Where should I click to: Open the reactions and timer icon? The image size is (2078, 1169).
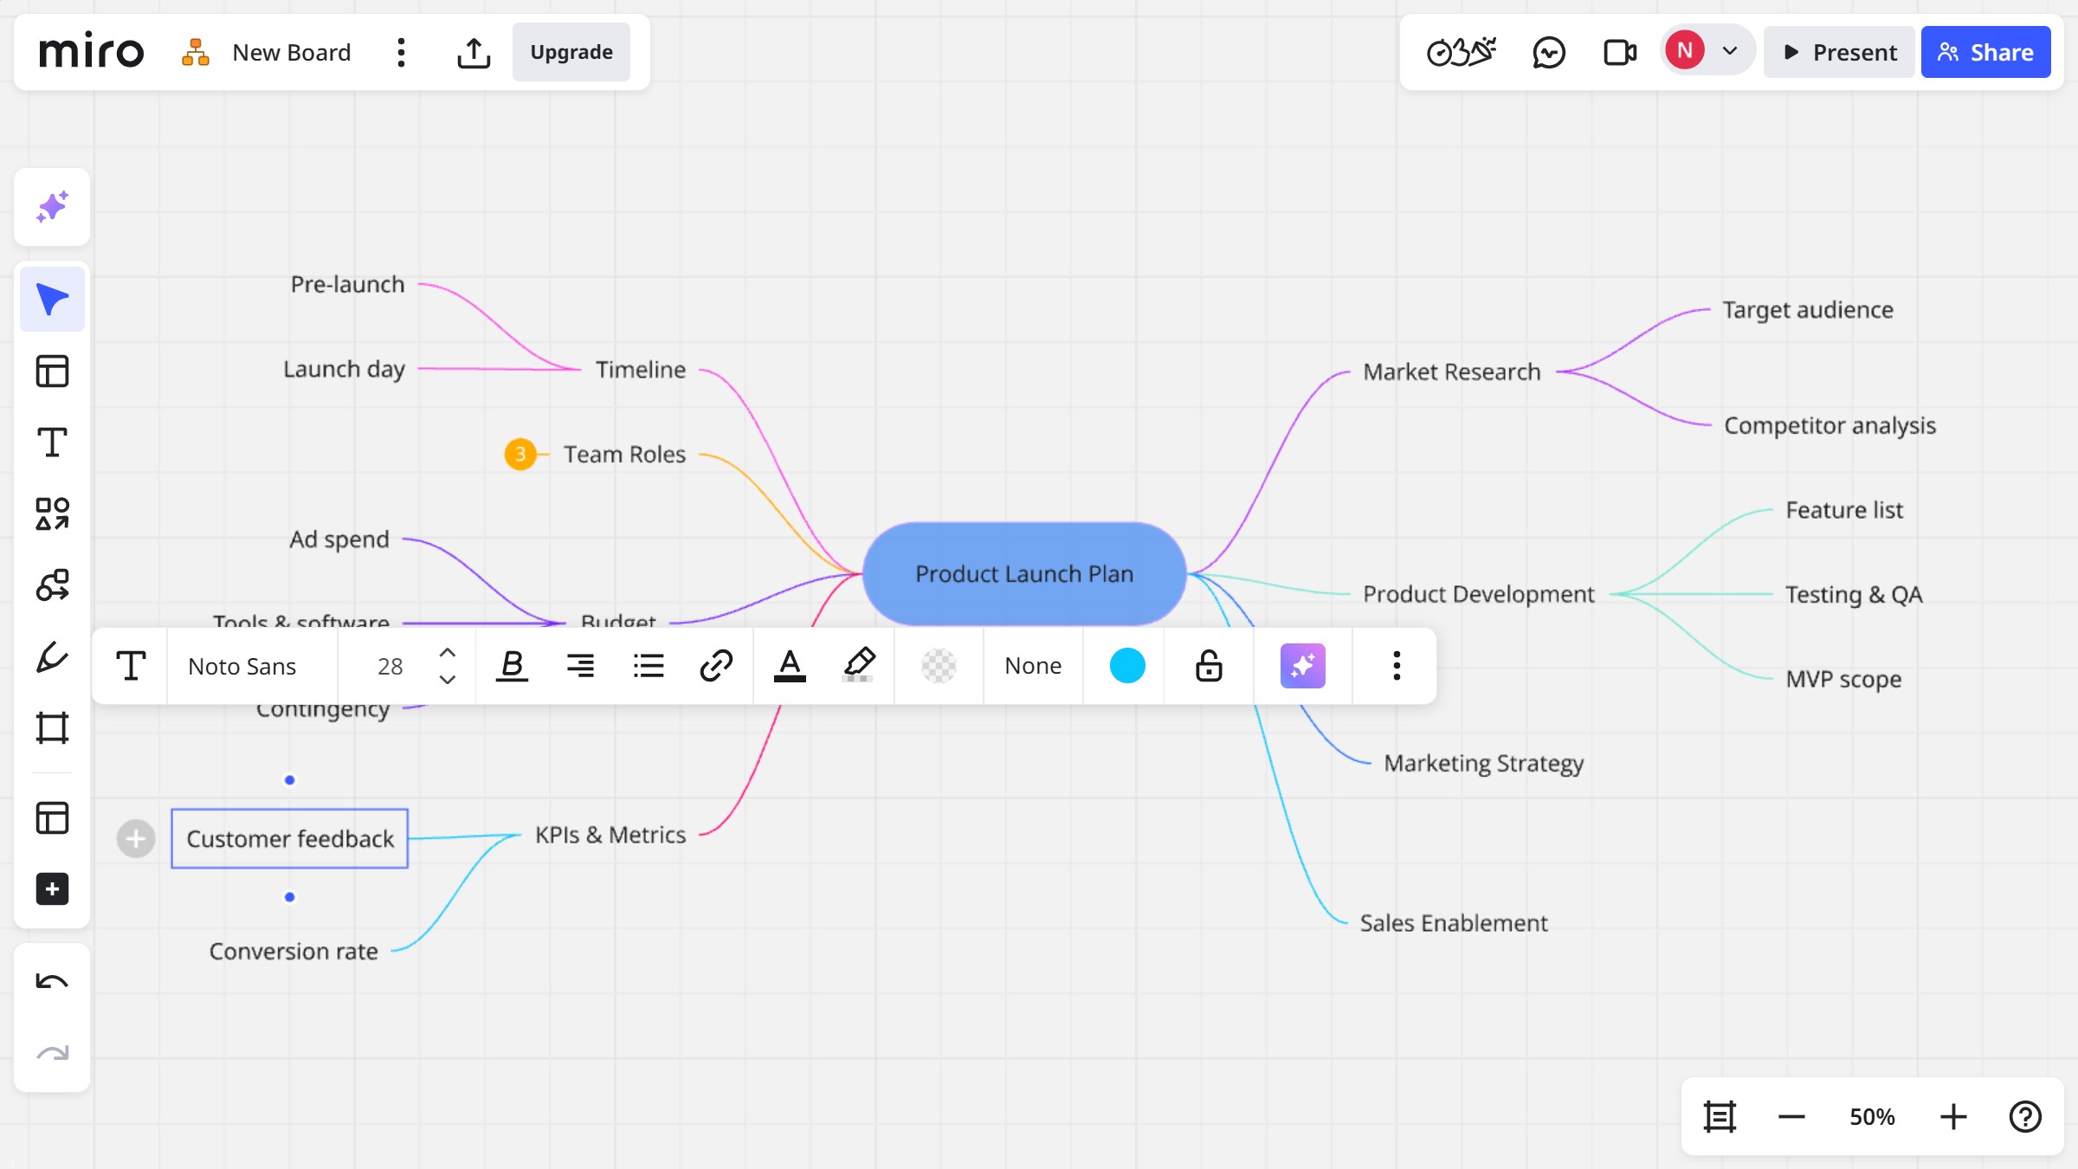[1462, 52]
